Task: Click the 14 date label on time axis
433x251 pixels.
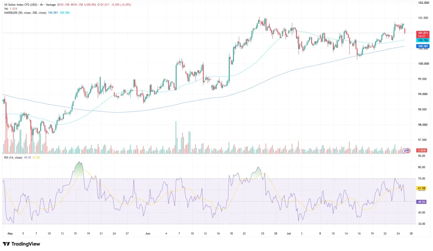Action: [x=346, y=233]
